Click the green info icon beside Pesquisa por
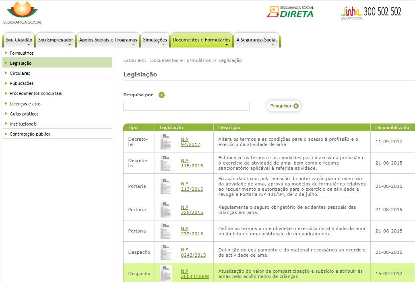This screenshot has height=282, width=415. pyautogui.click(x=161, y=95)
